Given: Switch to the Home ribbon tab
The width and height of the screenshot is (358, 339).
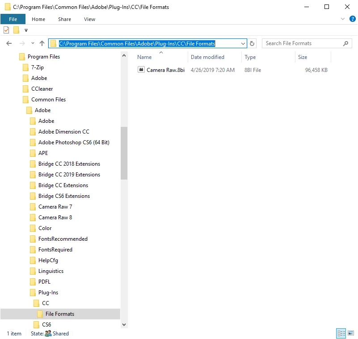Looking at the screenshot, I should 38,19.
